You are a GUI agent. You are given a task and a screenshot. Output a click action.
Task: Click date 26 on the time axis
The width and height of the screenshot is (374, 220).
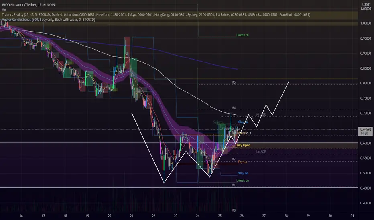[x=242, y=216]
